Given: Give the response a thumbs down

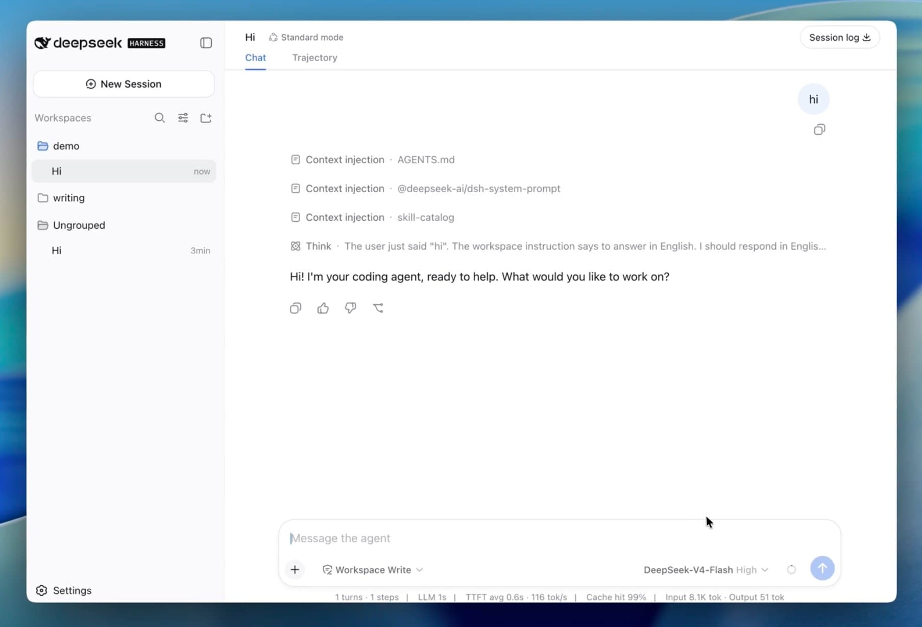Looking at the screenshot, I should [x=351, y=308].
